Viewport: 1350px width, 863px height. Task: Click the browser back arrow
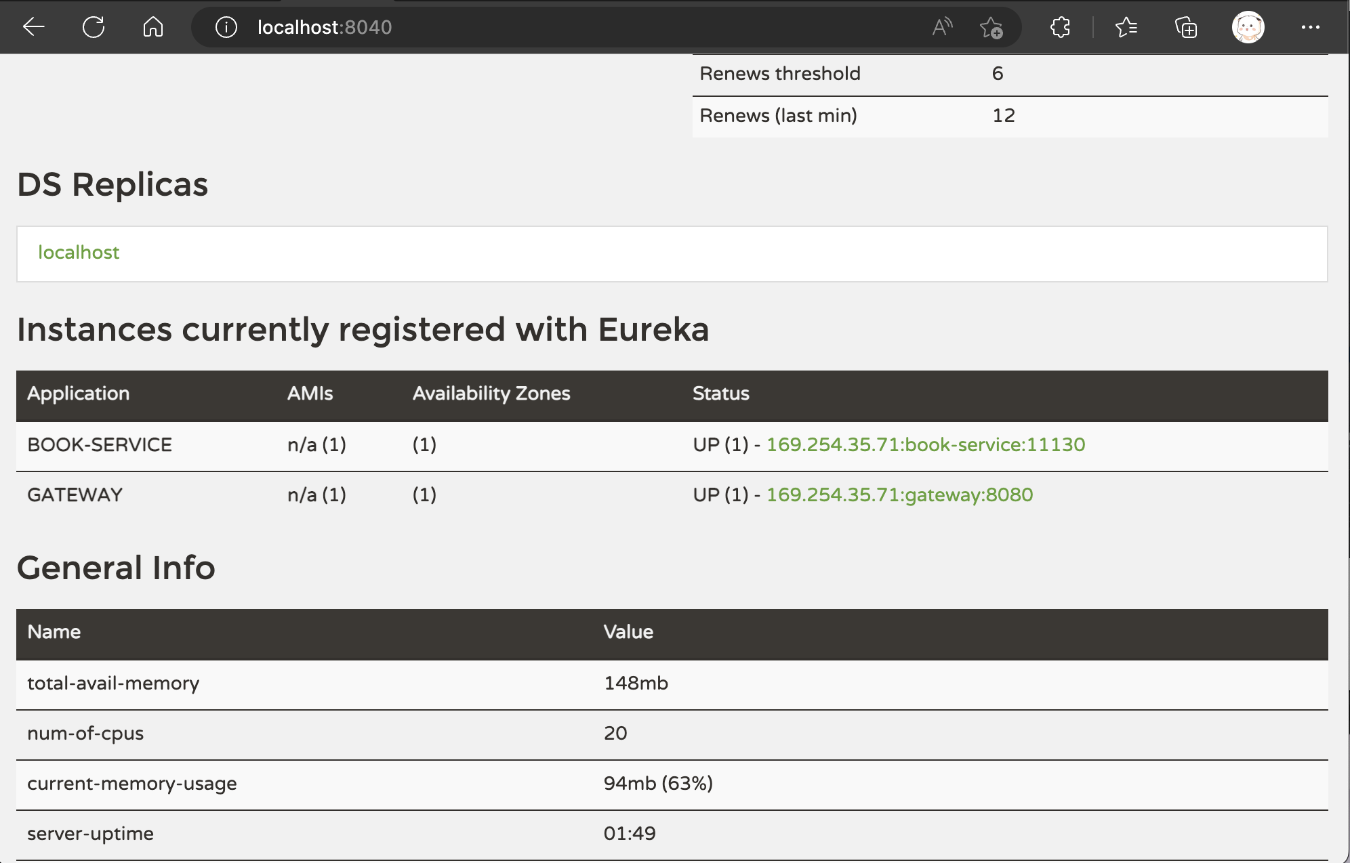coord(33,27)
